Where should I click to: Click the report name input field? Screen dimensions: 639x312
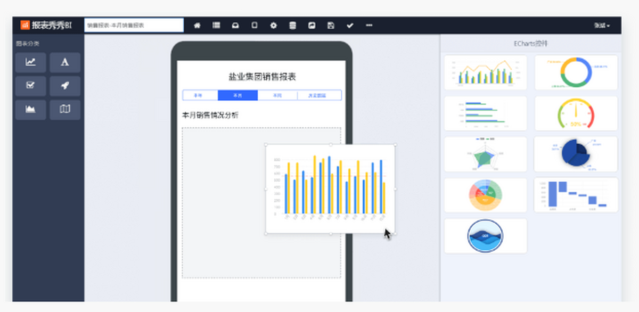pyautogui.click(x=134, y=25)
